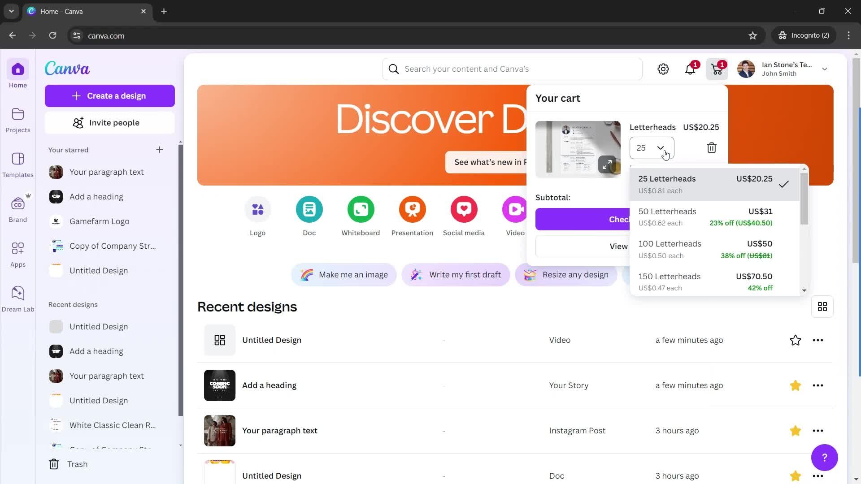Select 25 Letterheads option
The image size is (861, 484).
714,184
